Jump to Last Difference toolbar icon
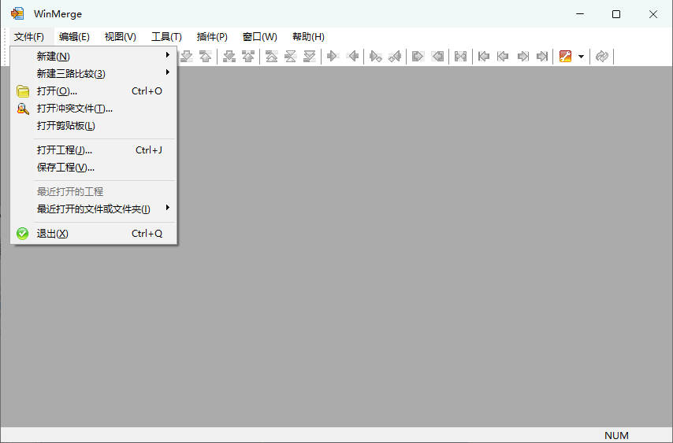This screenshot has width=673, height=443. [309, 56]
